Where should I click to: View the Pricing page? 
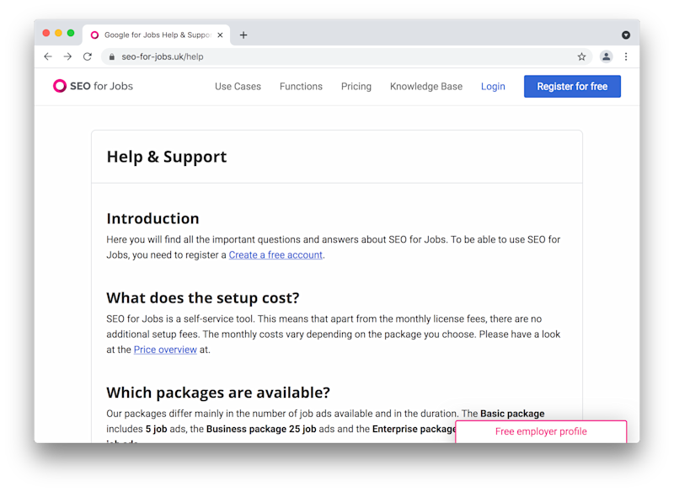[x=356, y=86]
